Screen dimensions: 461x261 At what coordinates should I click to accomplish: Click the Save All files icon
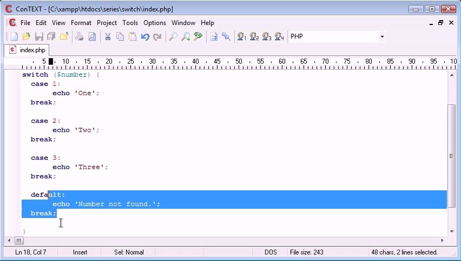point(51,37)
